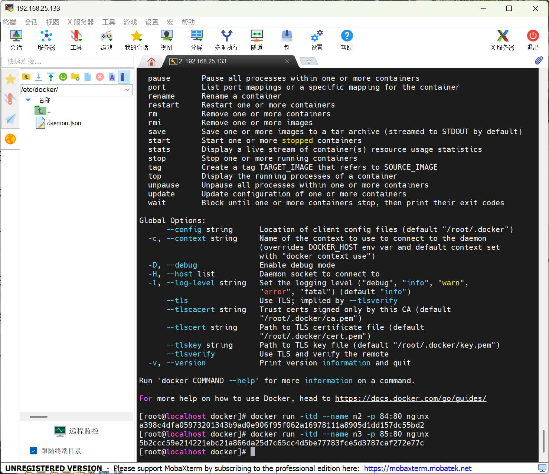The height and width of the screenshot is (474, 549).
Task: Open 我的会话 star toolbar icon
Action: pyautogui.click(x=136, y=40)
